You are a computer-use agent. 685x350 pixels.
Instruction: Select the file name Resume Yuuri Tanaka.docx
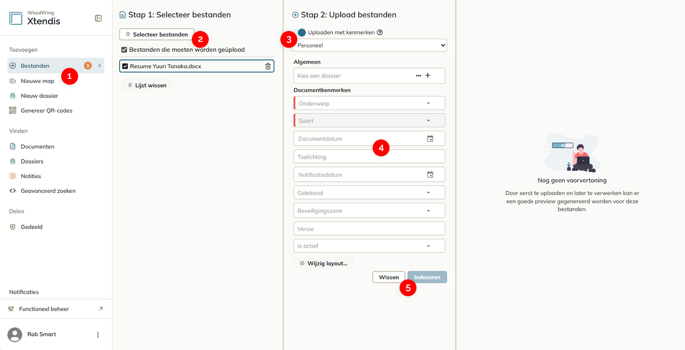(166, 66)
